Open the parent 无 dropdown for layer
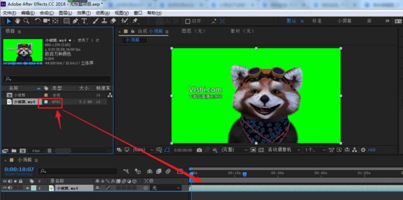 [x=166, y=188]
